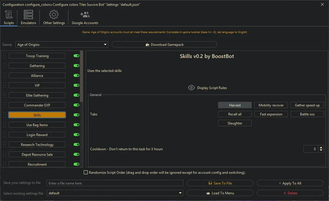329x201 pixels.
Task: Click the Load To Menu button
Action: click(x=220, y=193)
